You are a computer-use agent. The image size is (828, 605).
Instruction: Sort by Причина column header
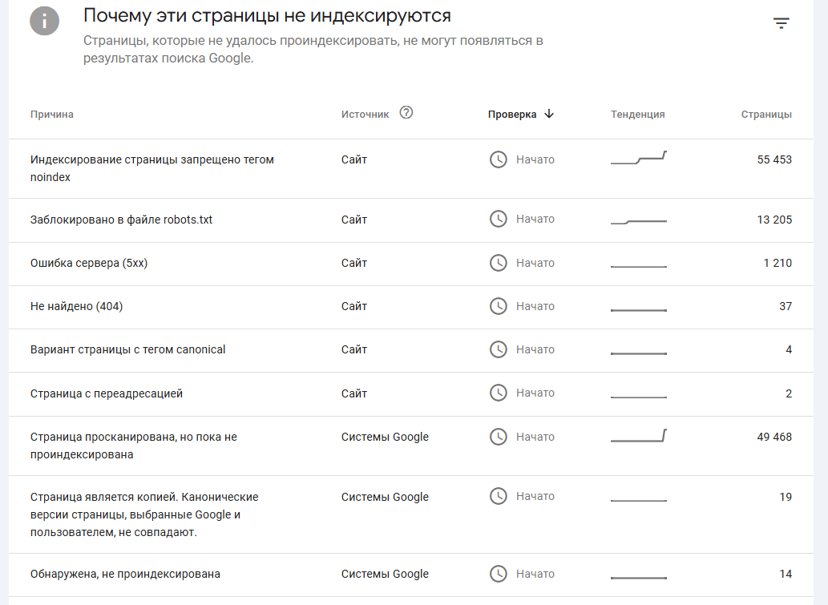(x=52, y=115)
